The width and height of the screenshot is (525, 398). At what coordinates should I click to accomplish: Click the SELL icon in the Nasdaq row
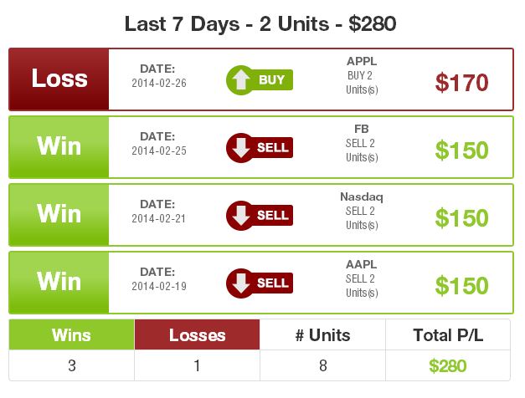(260, 216)
